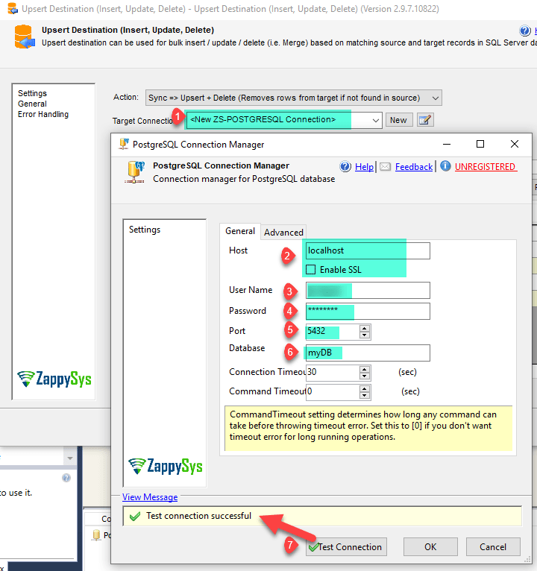Click the Upsert Destination database icon
537x571 pixels.
(x=25, y=37)
